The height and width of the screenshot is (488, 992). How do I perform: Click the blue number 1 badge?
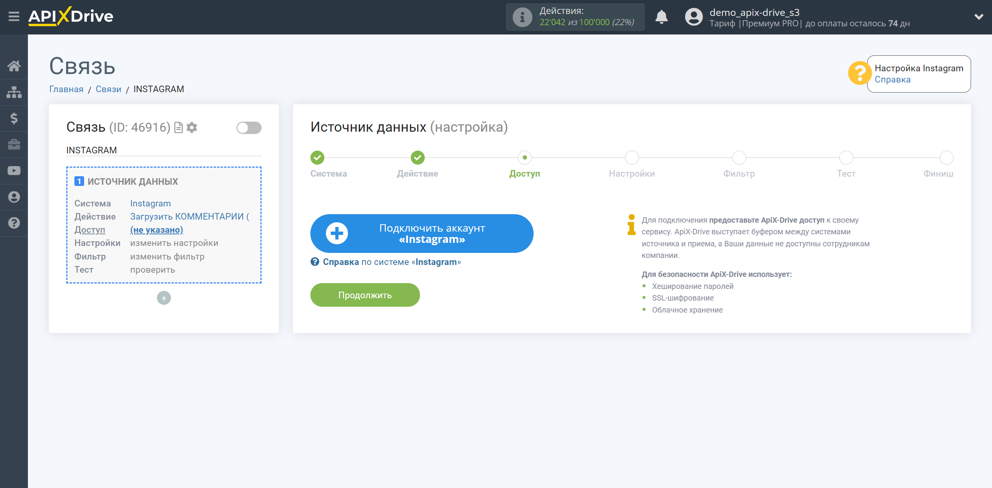(x=79, y=181)
